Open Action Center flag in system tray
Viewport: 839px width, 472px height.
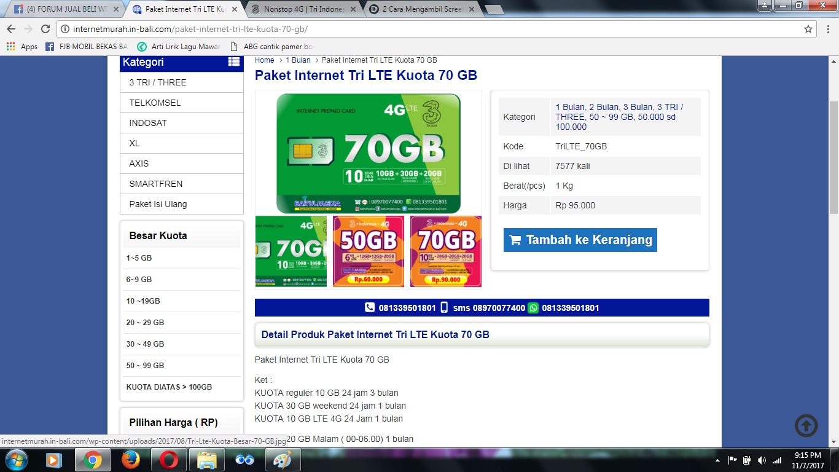coord(732,460)
